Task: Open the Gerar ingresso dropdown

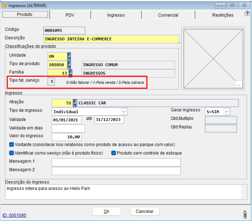Action: coord(226,111)
